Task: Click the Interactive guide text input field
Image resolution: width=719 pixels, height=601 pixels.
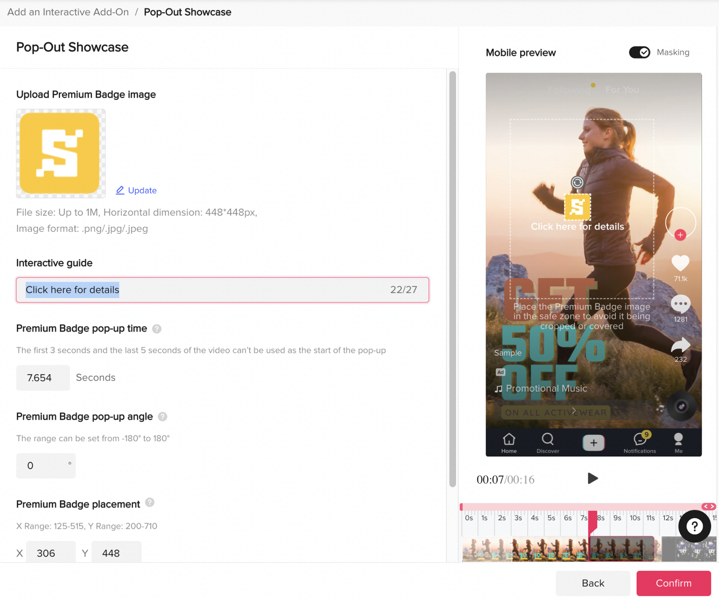Action: tap(213, 290)
